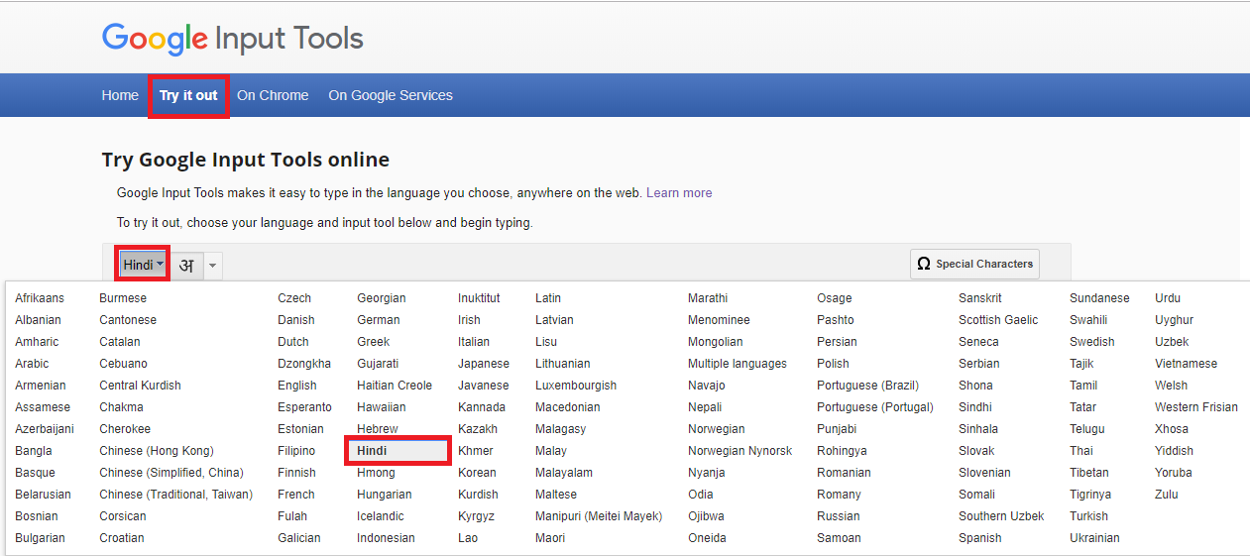Pick Marathi language
The height and width of the screenshot is (556, 1250).
(708, 297)
